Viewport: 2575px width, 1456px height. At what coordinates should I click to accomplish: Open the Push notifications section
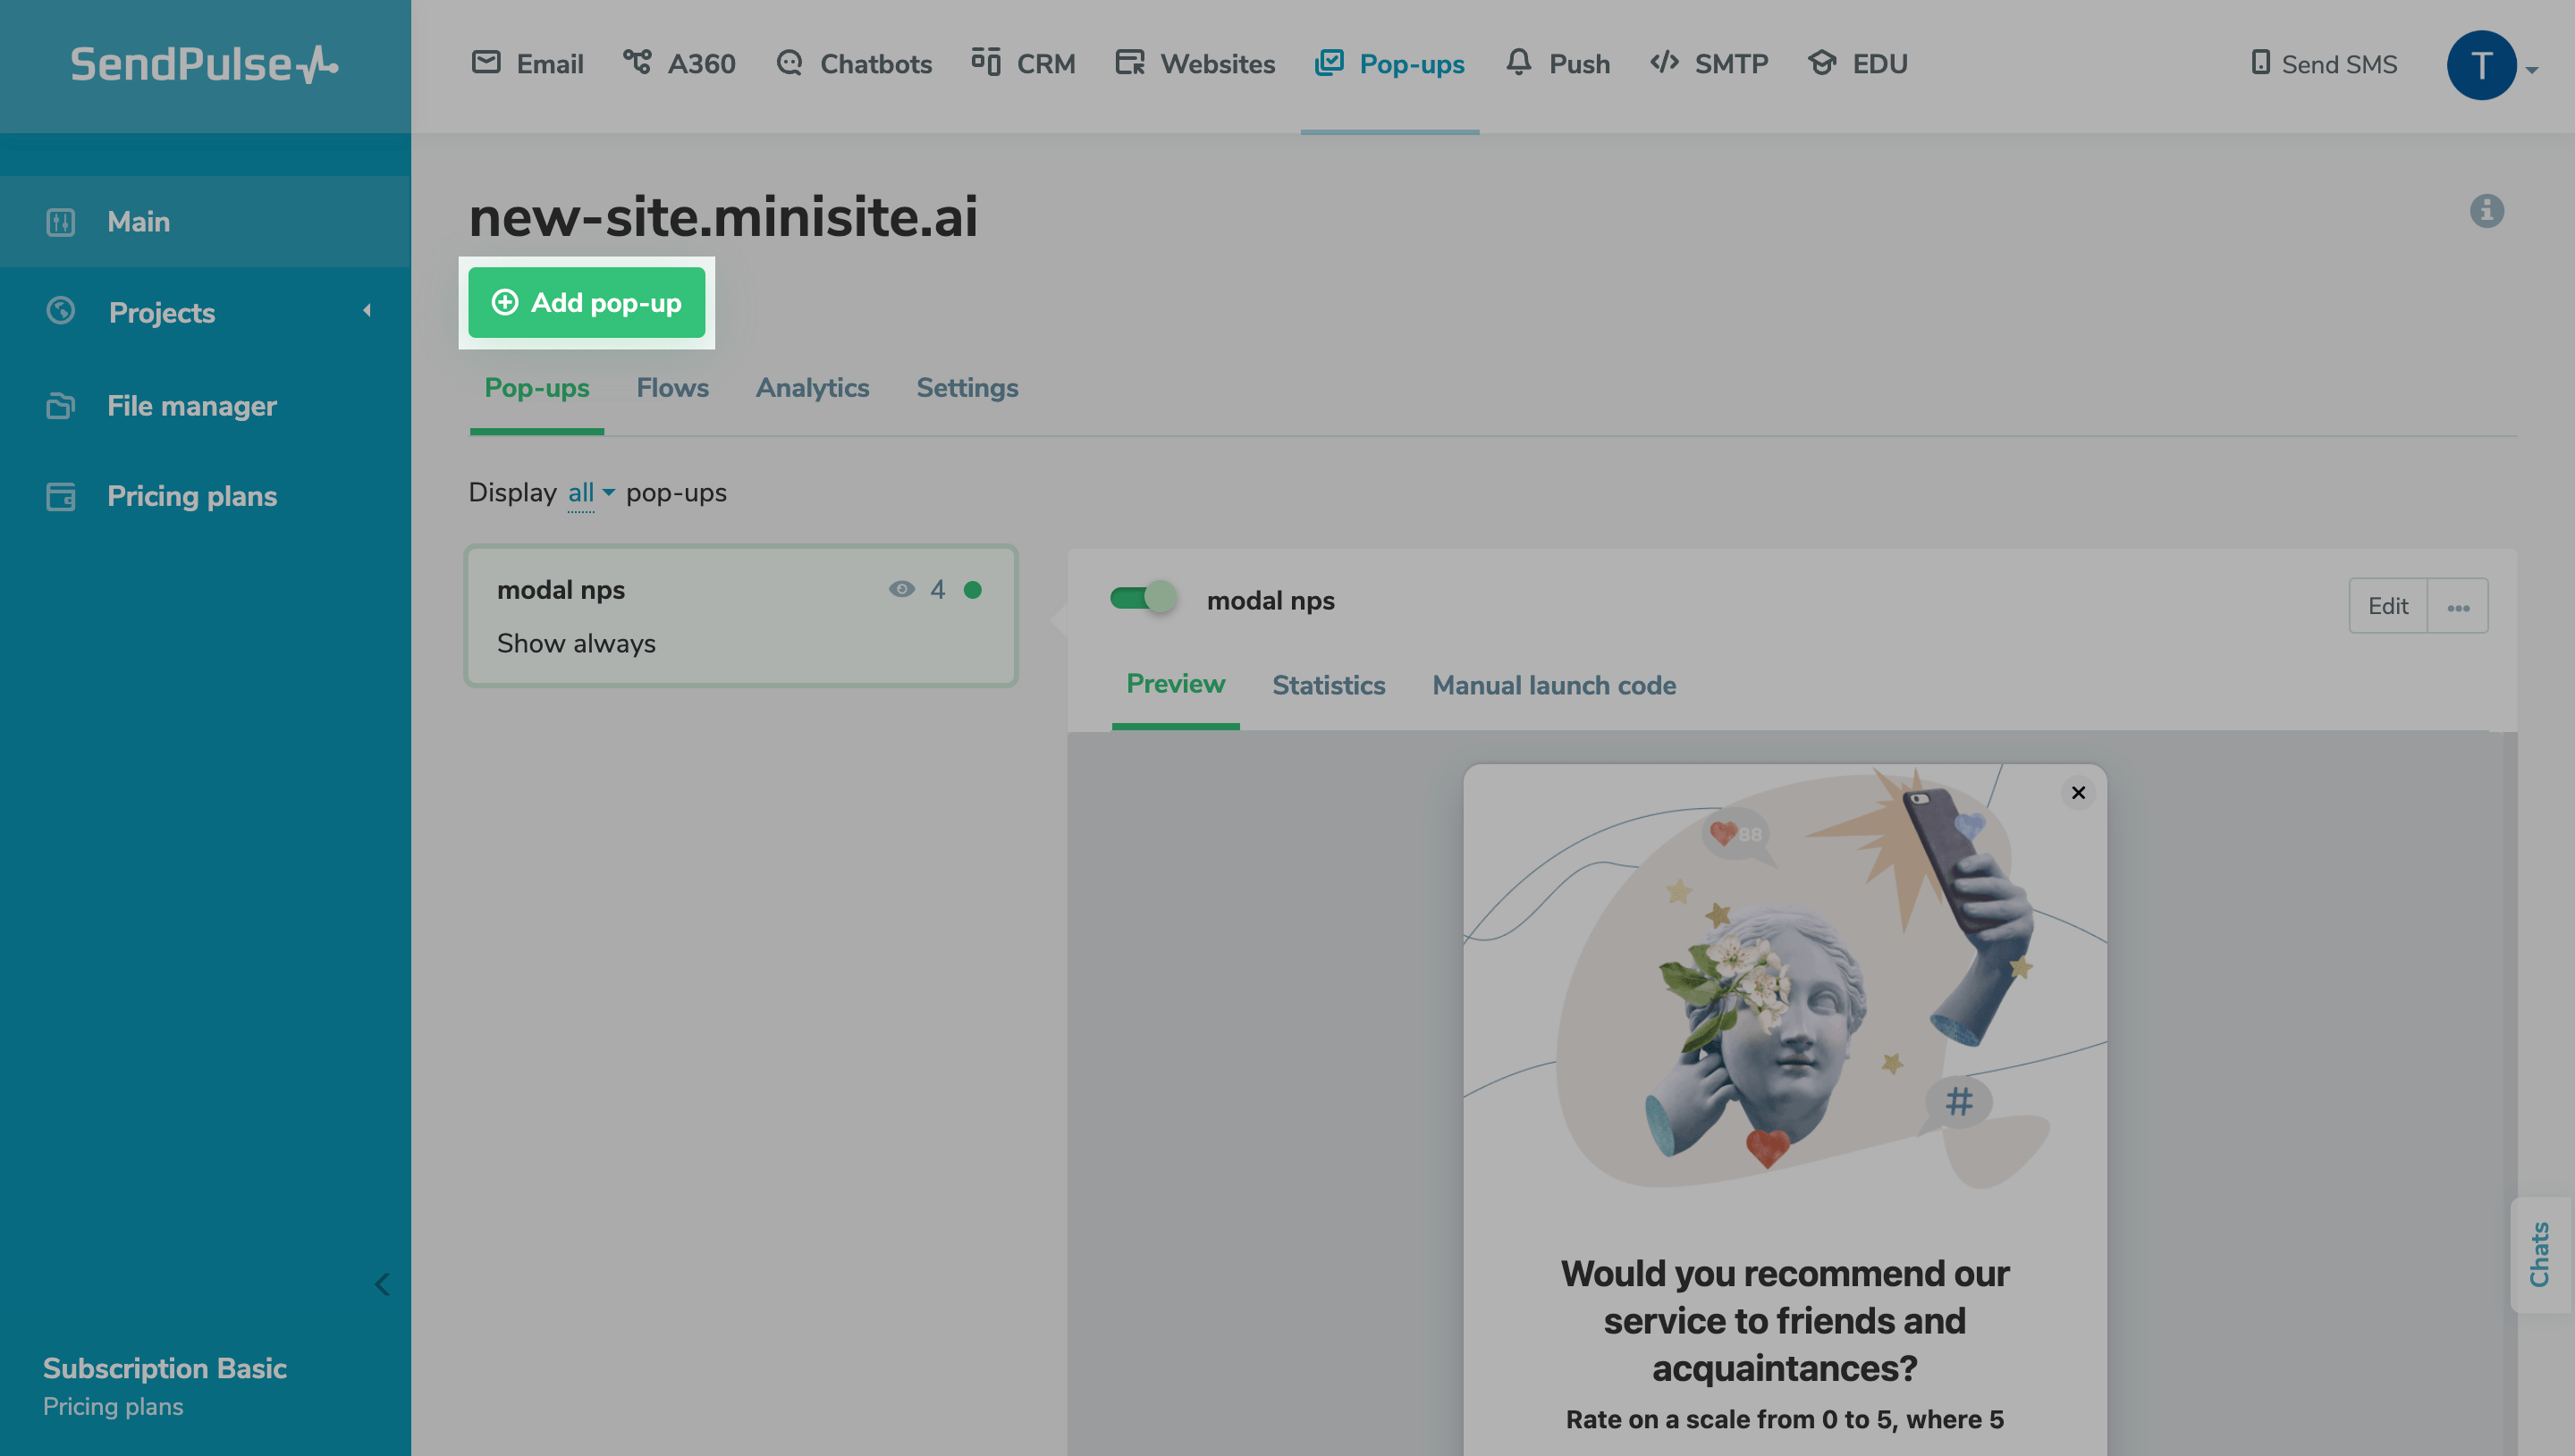pos(1556,63)
